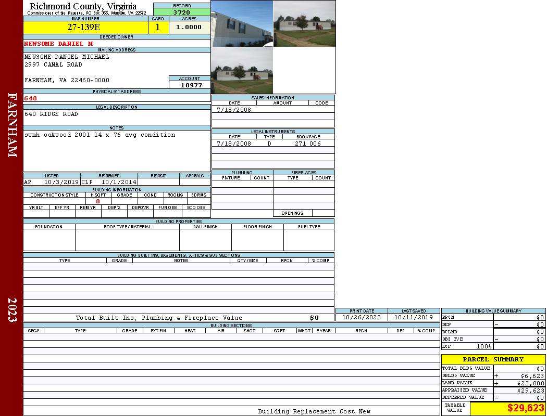
Task: Open the bottom-left property photo
Action: (242, 70)
